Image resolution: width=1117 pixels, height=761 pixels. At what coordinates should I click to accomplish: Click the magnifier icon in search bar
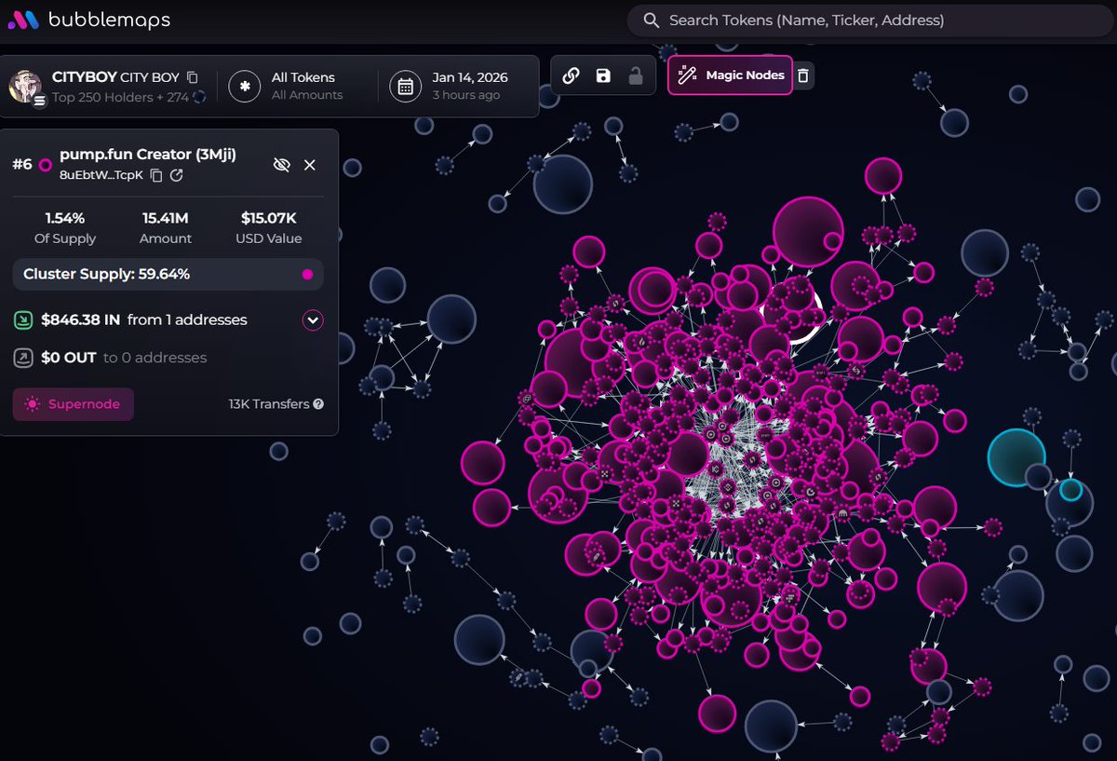[652, 20]
